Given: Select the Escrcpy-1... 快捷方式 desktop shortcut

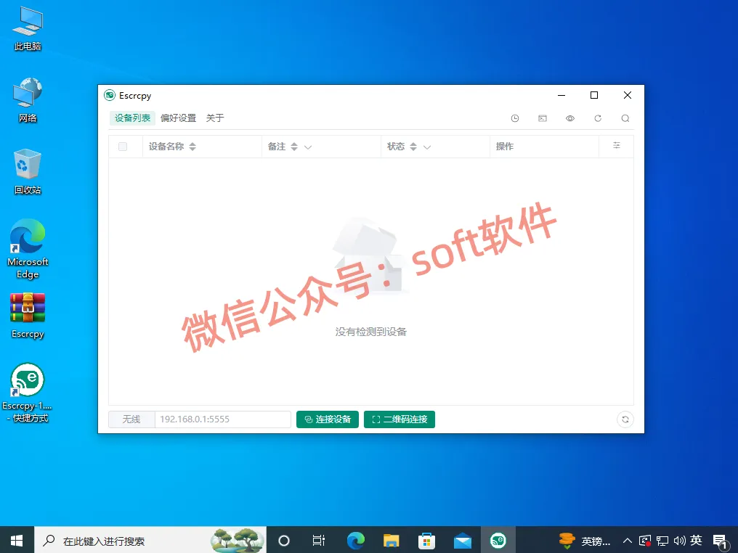Looking at the screenshot, I should coord(28,393).
